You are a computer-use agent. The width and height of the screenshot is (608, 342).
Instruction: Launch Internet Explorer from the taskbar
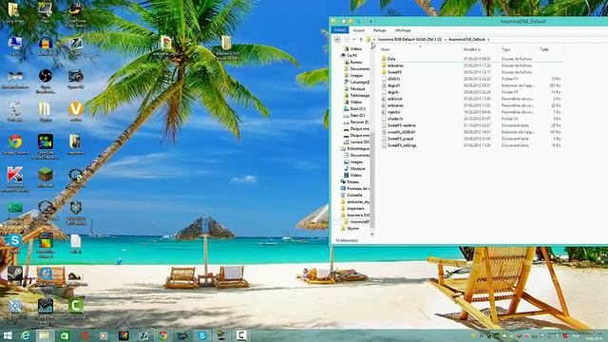coord(26,335)
